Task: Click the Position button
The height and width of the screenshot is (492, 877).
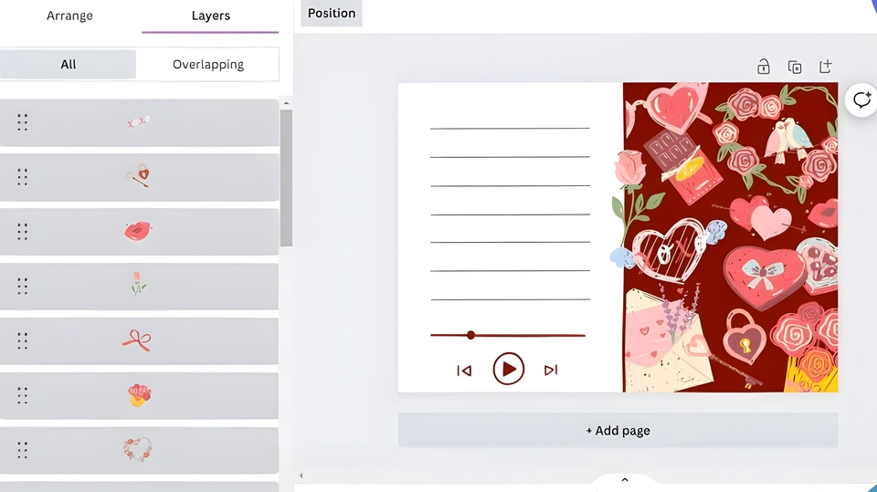Action: (332, 13)
